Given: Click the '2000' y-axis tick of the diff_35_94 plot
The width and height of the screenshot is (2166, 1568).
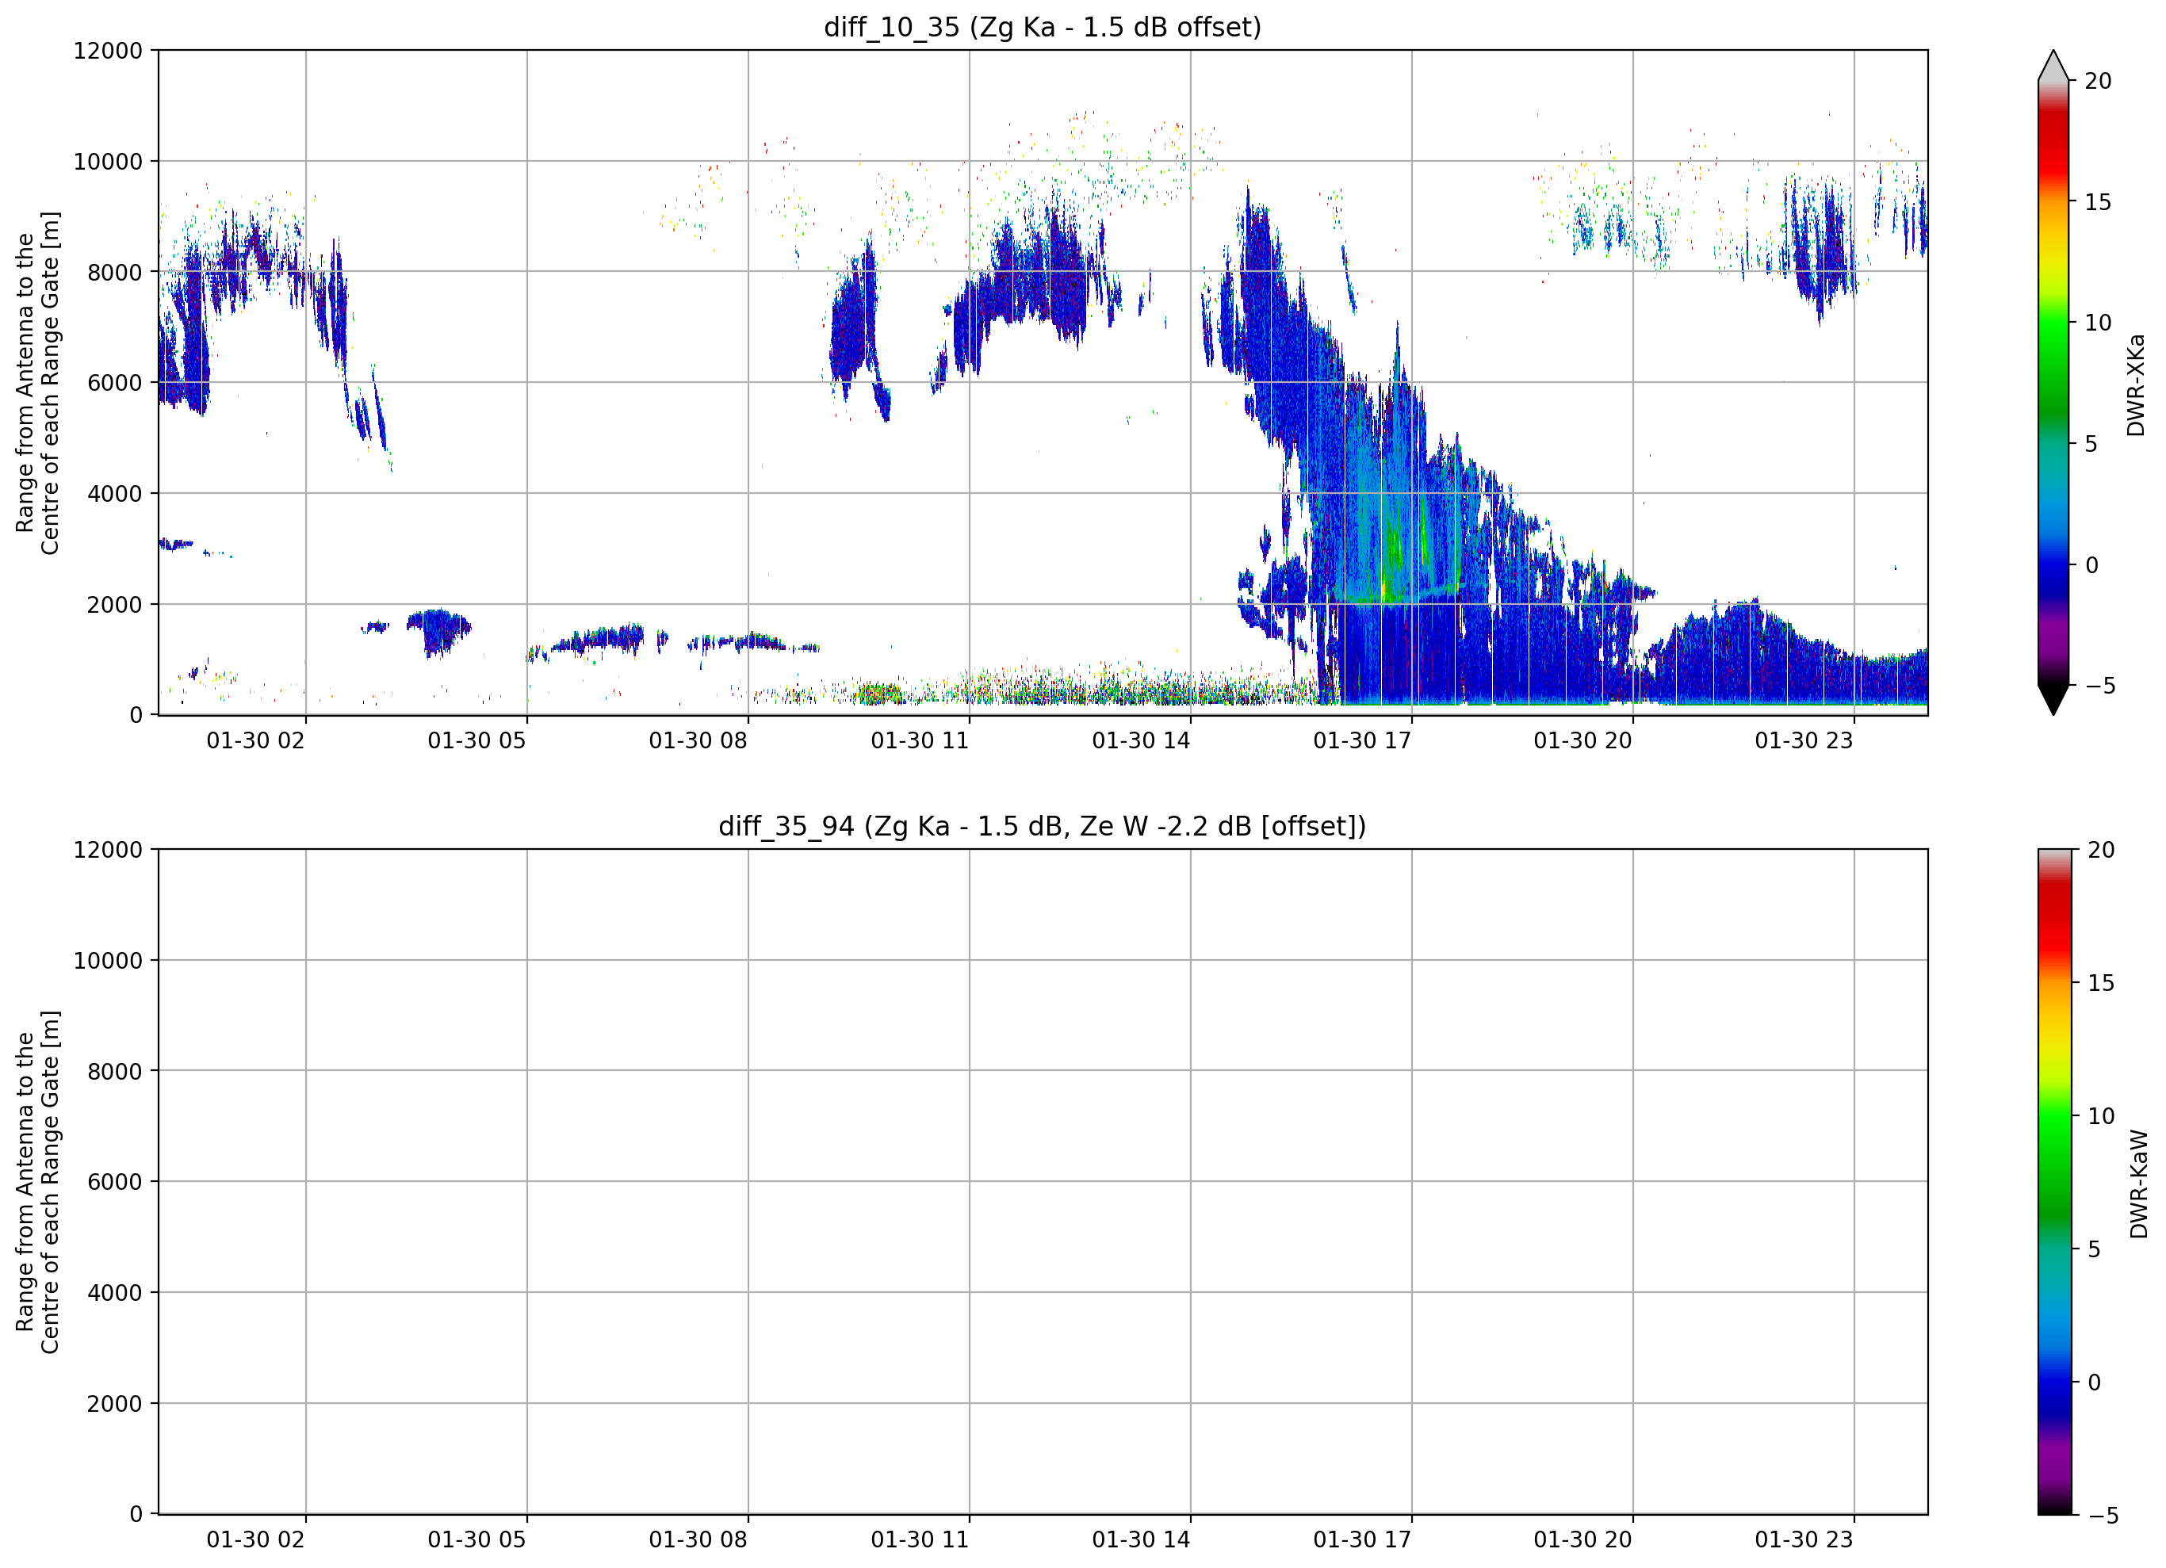Looking at the screenshot, I should coord(115,1404).
